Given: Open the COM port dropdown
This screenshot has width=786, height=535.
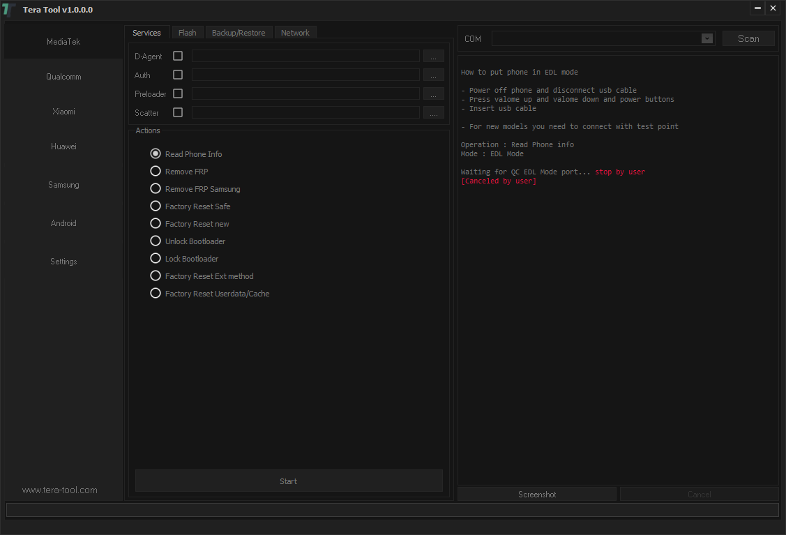Looking at the screenshot, I should [x=706, y=38].
